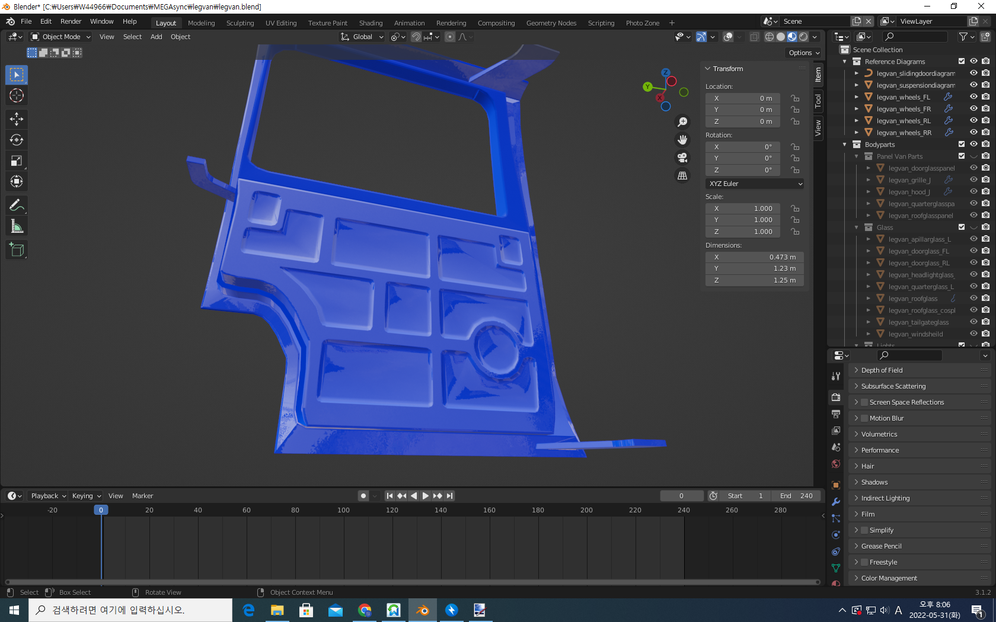Click the Location X value field
The height and width of the screenshot is (622, 996).
742,98
